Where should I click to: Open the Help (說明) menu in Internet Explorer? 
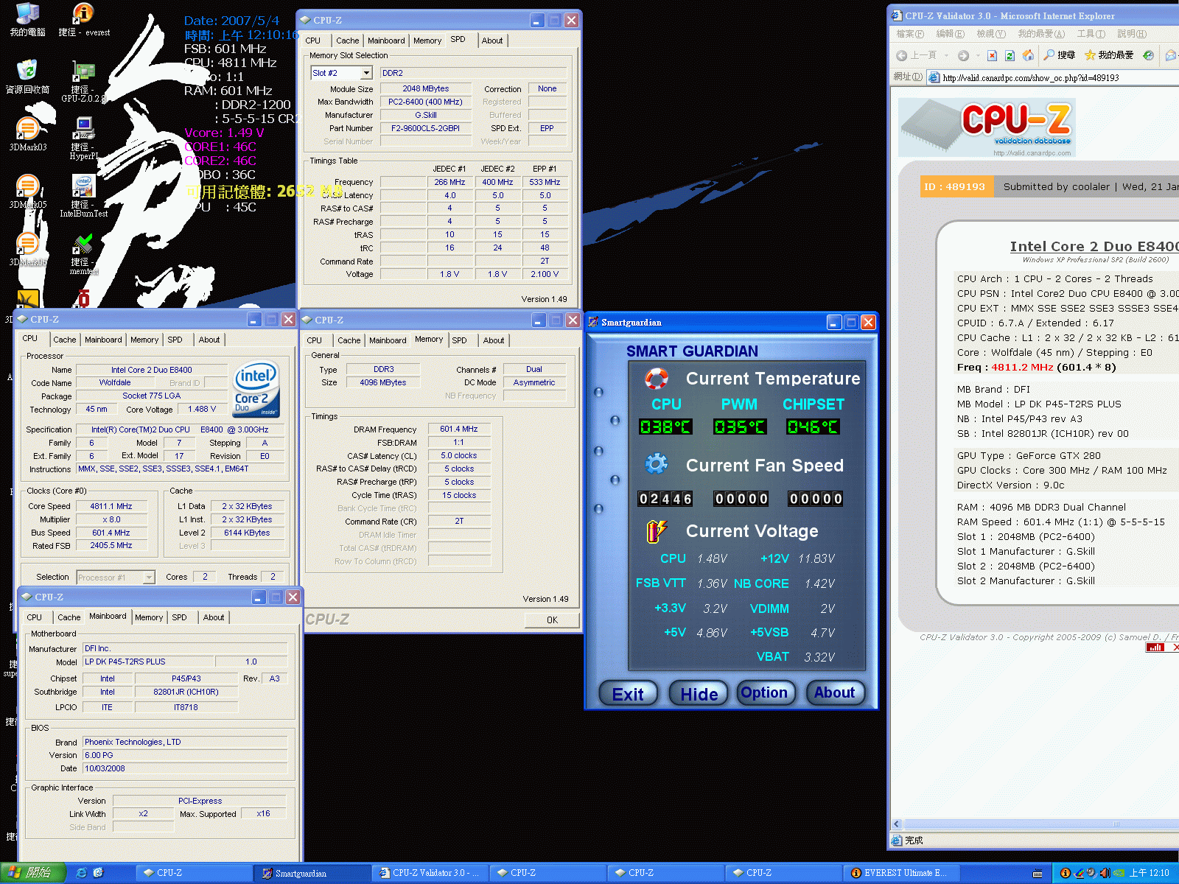pos(1132,34)
